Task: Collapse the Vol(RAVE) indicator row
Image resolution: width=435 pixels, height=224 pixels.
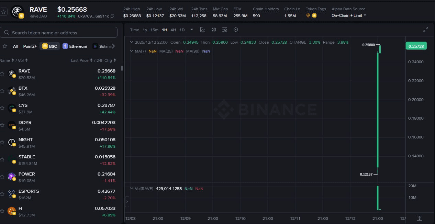Action: [x=132, y=188]
